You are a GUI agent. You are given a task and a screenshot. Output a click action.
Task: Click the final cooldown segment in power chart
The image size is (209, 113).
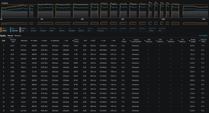pos(195,12)
